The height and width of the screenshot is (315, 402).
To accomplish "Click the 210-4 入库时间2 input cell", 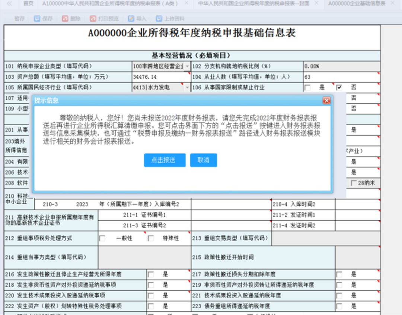I will click(x=358, y=204).
